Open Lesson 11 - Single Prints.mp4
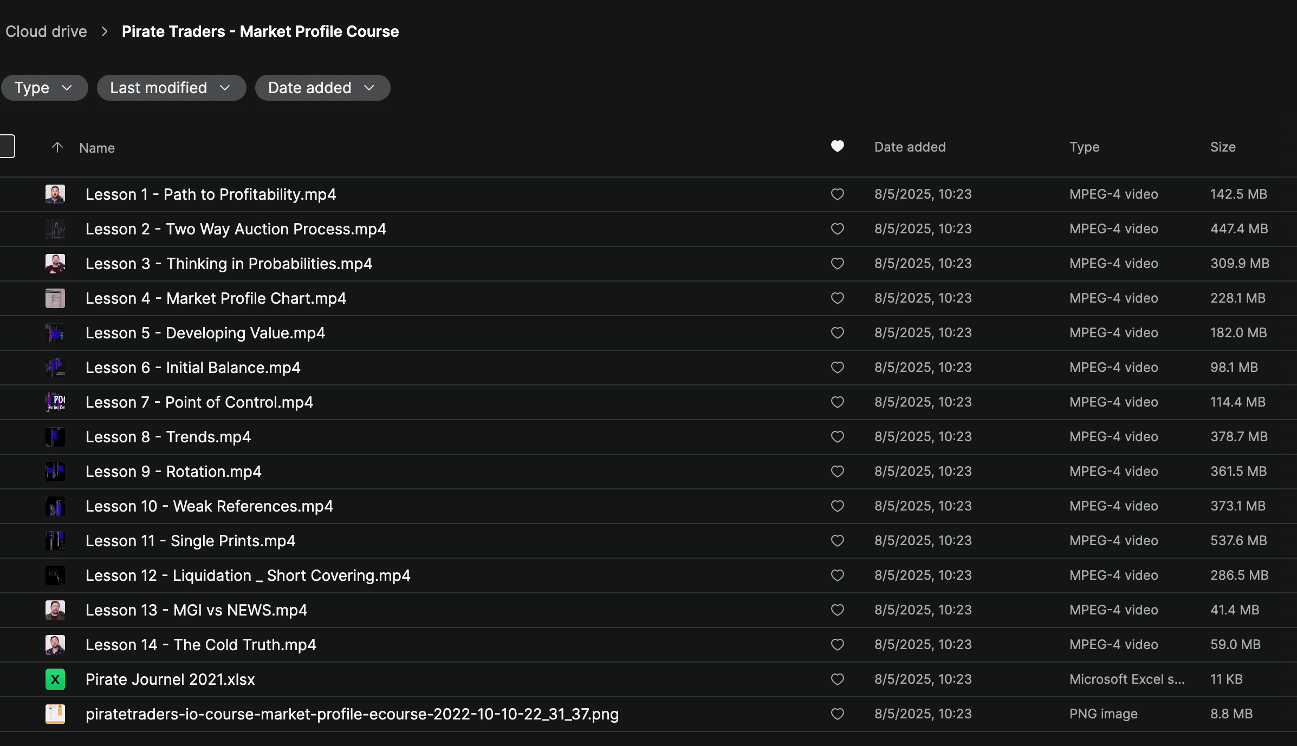This screenshot has width=1297, height=746. click(190, 541)
